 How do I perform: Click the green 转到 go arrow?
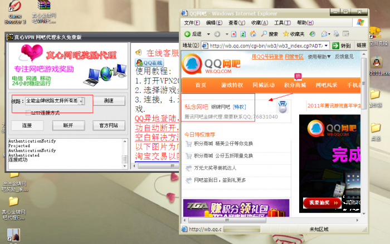335,46
